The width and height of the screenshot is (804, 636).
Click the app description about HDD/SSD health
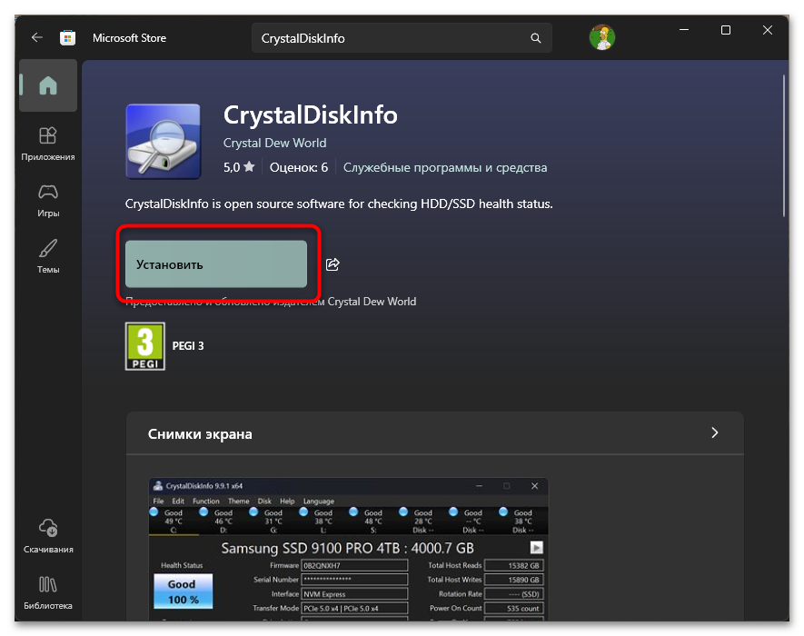click(339, 204)
